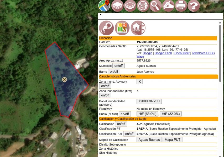Open the CRIM logo icon
The height and width of the screenshot is (157, 224).
click(122, 27)
